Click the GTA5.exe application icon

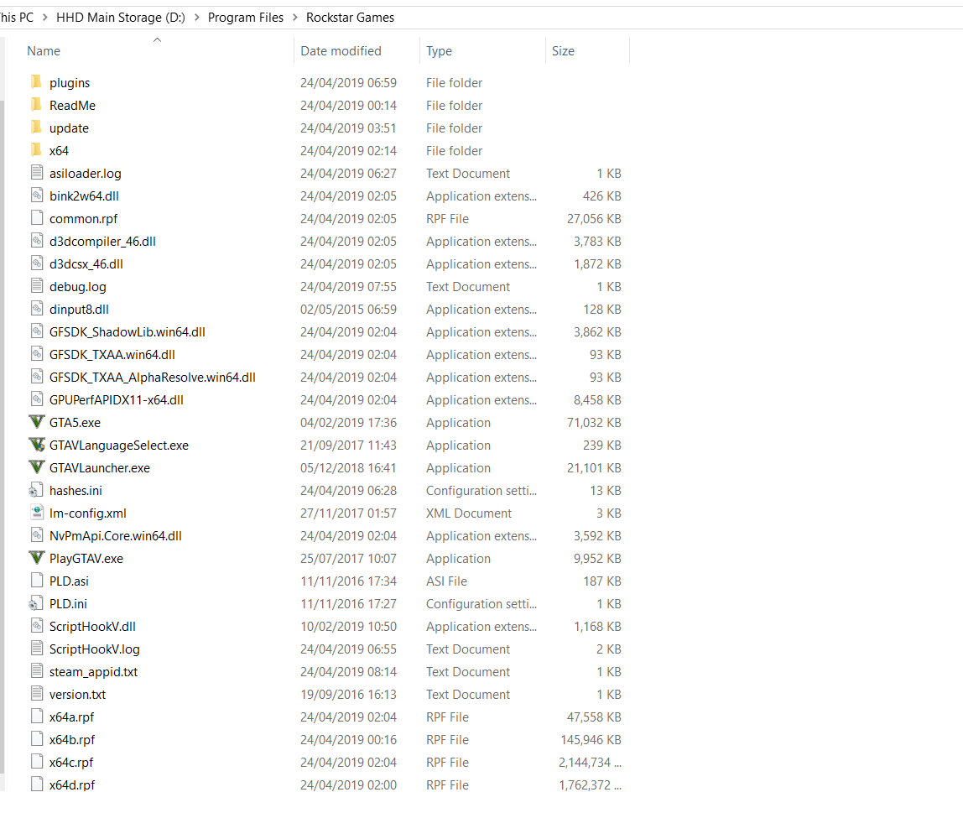click(x=37, y=423)
